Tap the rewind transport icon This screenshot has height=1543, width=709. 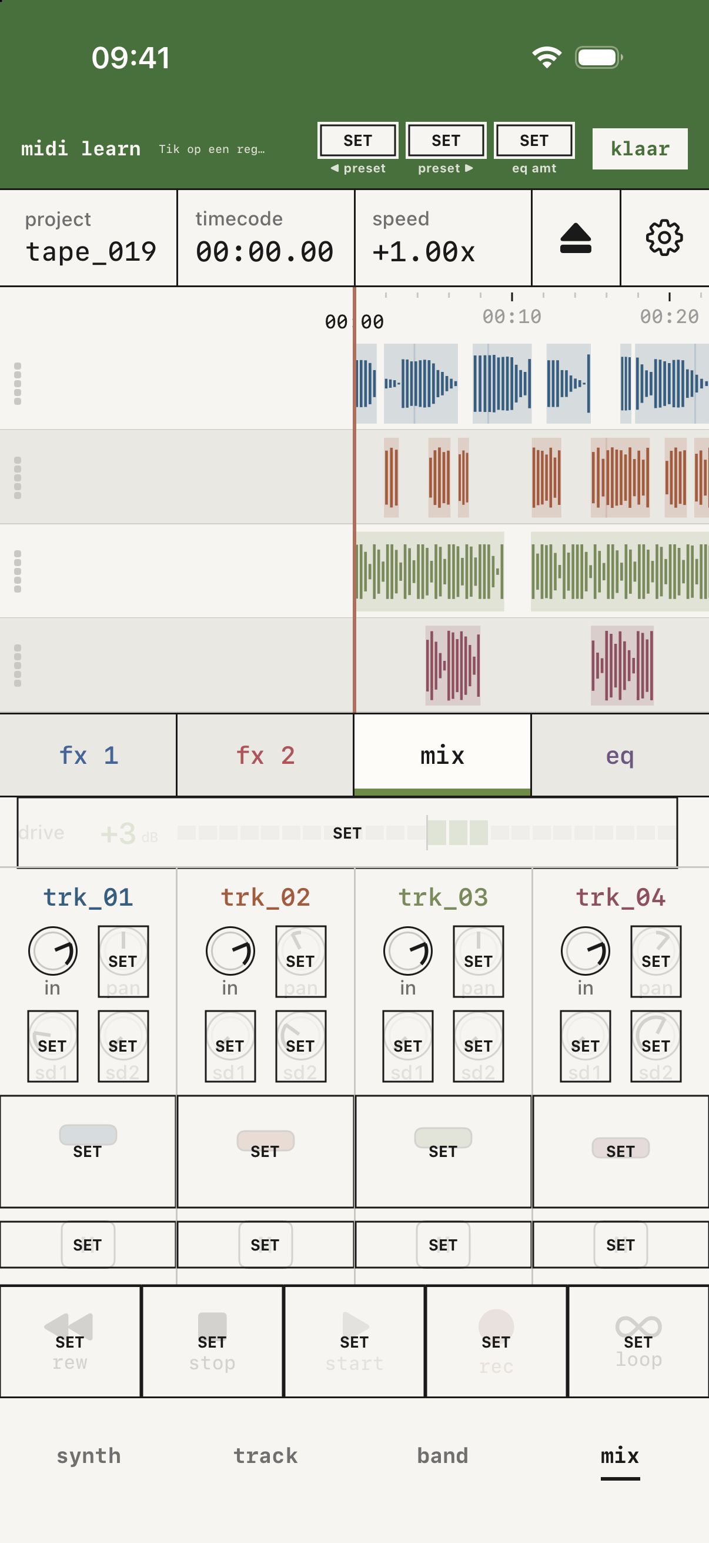click(69, 1327)
